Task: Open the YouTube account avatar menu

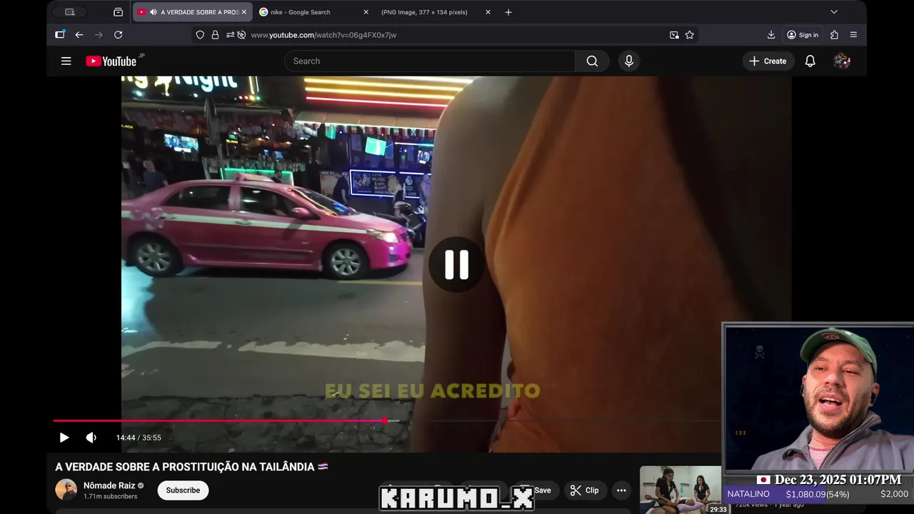Action: [842, 61]
